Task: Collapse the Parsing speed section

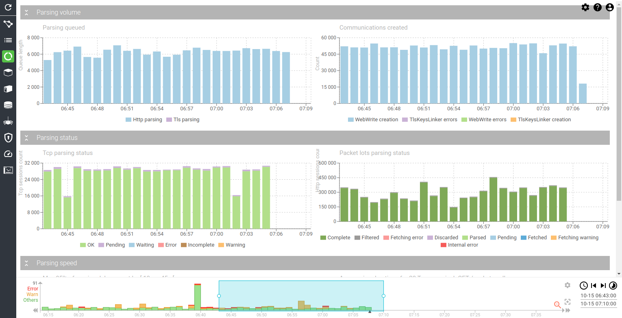Action: (26, 263)
